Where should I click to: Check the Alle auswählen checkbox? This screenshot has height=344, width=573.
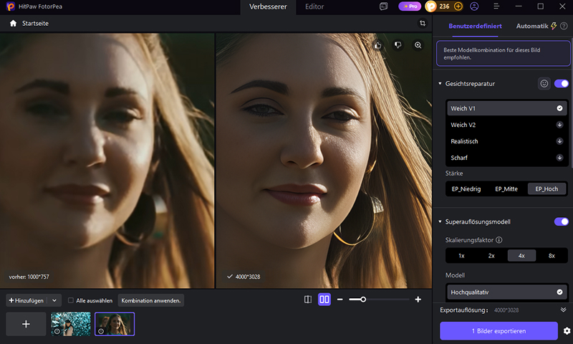coord(71,300)
